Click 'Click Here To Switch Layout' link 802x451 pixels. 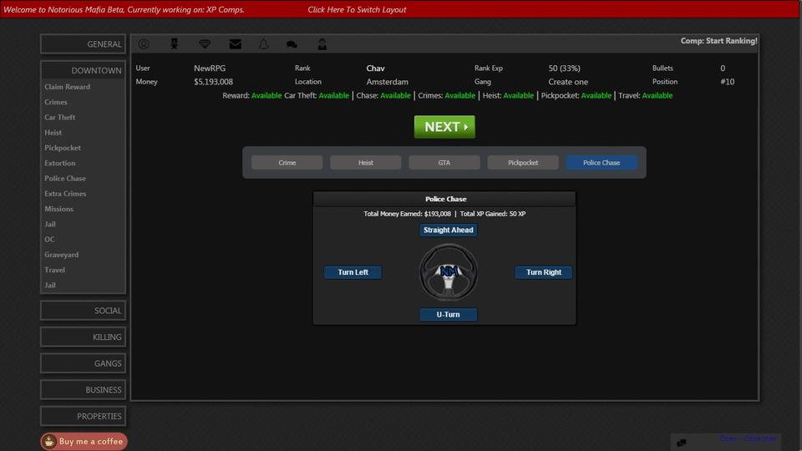(357, 10)
